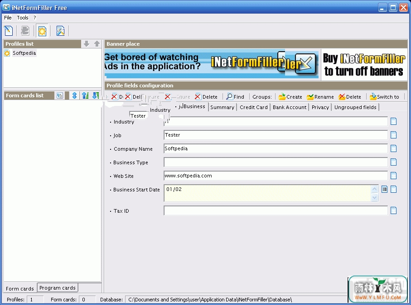Viewport: 411px width, 305px height.
Task: Click the 'Banner place' header text
Action: pyautogui.click(x=123, y=44)
